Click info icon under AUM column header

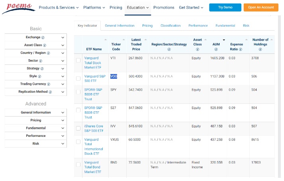pos(216,49)
